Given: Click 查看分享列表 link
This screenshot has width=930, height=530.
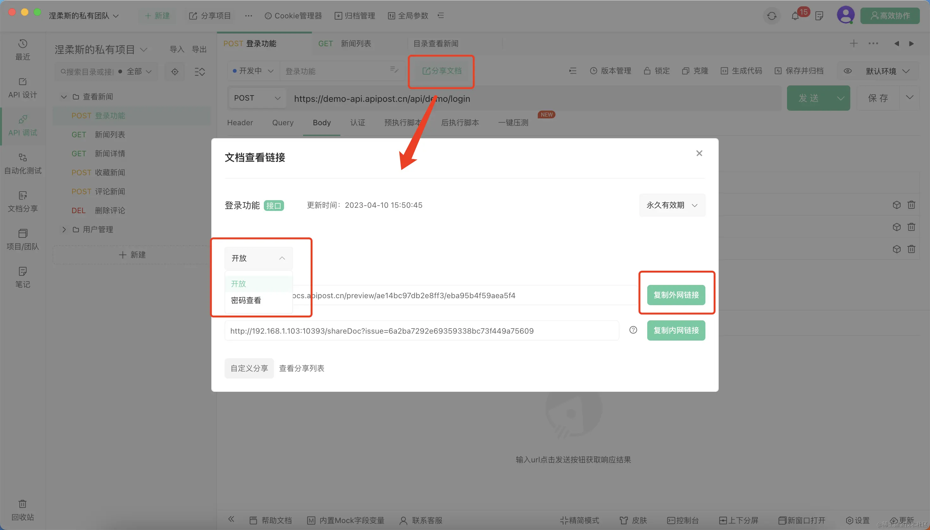Looking at the screenshot, I should click(301, 368).
